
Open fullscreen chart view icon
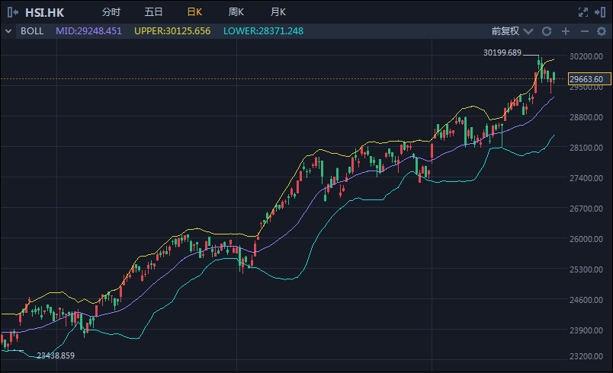tap(583, 12)
